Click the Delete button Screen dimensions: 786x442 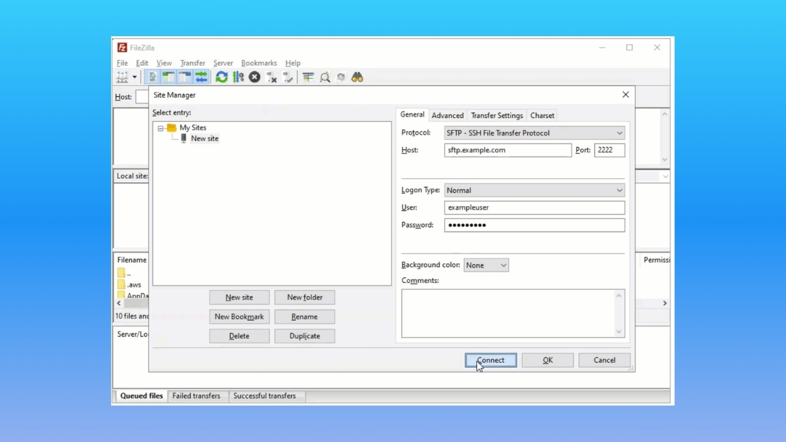(x=239, y=336)
